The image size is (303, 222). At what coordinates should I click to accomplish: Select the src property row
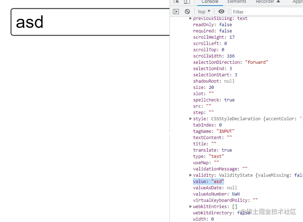(202, 106)
